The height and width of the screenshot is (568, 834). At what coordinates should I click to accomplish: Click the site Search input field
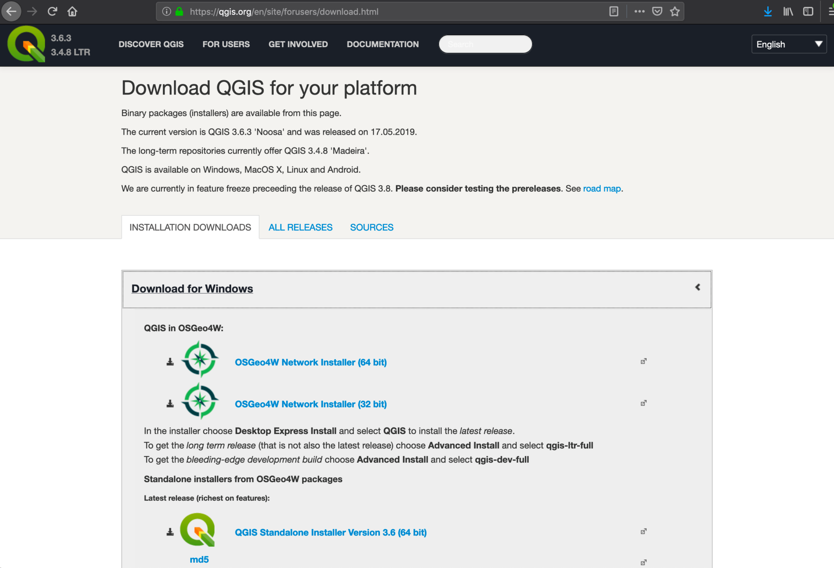point(485,44)
